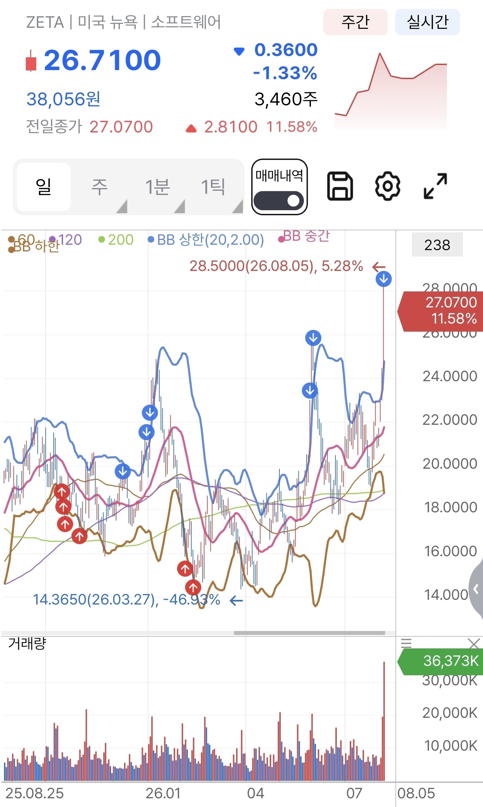This screenshot has height=807, width=483.
Task: Tap the 실시간 real-time button
Action: pyautogui.click(x=428, y=22)
